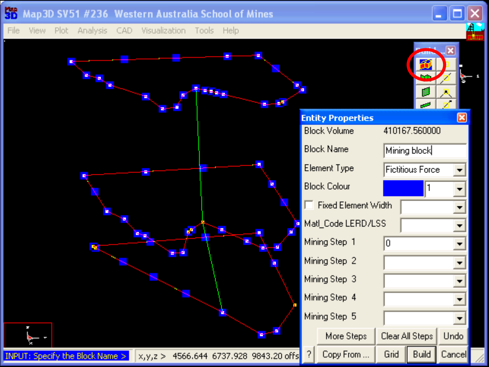Click the Copy From ... button
This screenshot has width=489, height=367.
pyautogui.click(x=346, y=355)
